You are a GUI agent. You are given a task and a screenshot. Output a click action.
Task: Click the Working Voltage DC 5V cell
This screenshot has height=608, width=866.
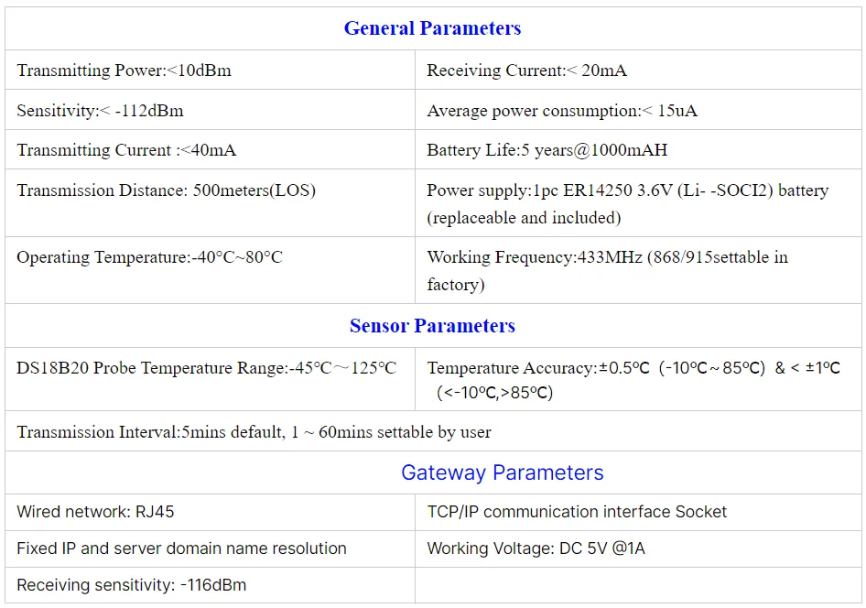536,548
